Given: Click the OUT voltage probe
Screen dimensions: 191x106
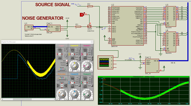Looking at the screenshot, I should 134,59.
